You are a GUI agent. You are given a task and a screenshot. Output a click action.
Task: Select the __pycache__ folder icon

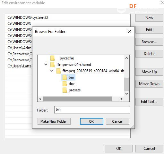click(52, 58)
